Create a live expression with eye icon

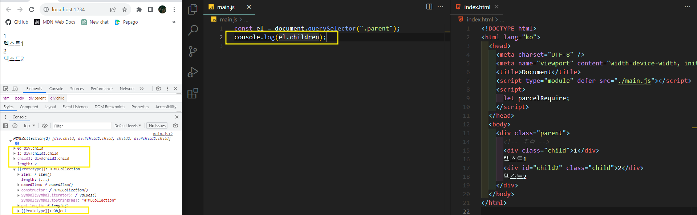coord(45,126)
